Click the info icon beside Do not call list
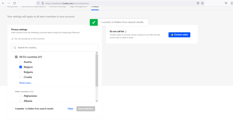This screenshot has height=120, width=233. [126, 32]
